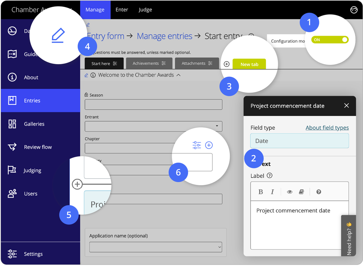
Task: Apply bold in the label editor
Action: pos(260,192)
